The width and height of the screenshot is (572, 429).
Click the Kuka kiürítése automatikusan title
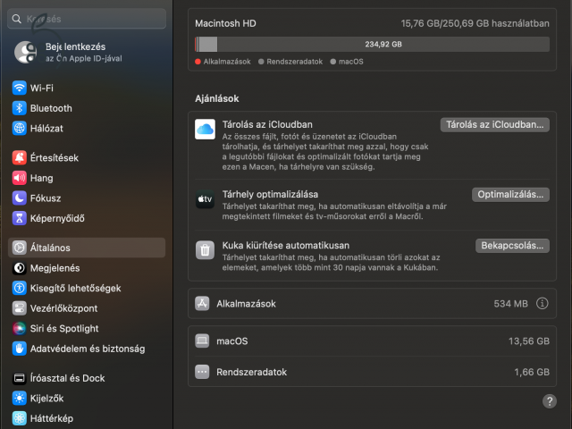point(286,245)
